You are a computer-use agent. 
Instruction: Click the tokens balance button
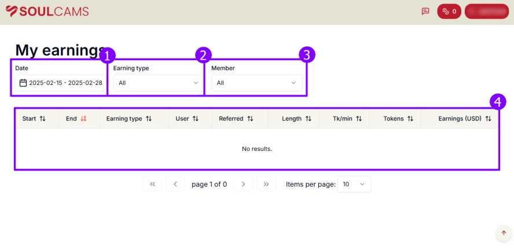(x=449, y=12)
